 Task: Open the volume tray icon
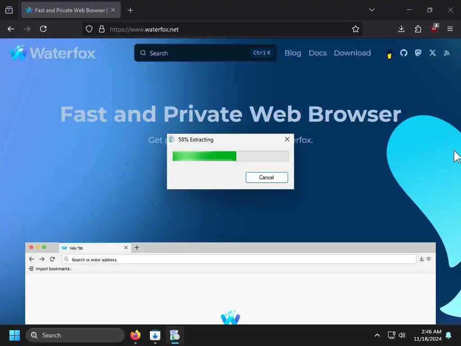point(402,335)
